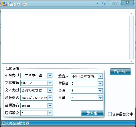Click the text area scroll up arrow
The height and width of the screenshot is (127, 136).
pos(131,14)
